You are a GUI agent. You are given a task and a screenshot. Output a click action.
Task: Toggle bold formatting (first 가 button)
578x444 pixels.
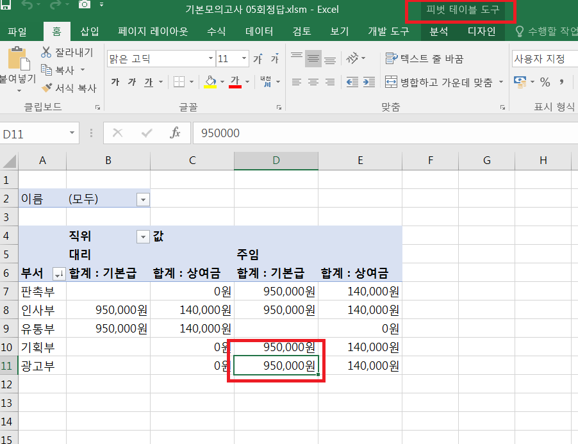pyautogui.click(x=115, y=81)
